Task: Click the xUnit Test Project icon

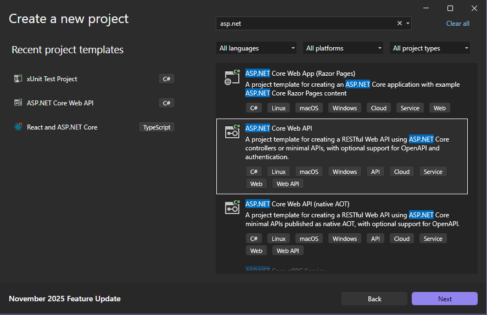Action: (x=18, y=79)
